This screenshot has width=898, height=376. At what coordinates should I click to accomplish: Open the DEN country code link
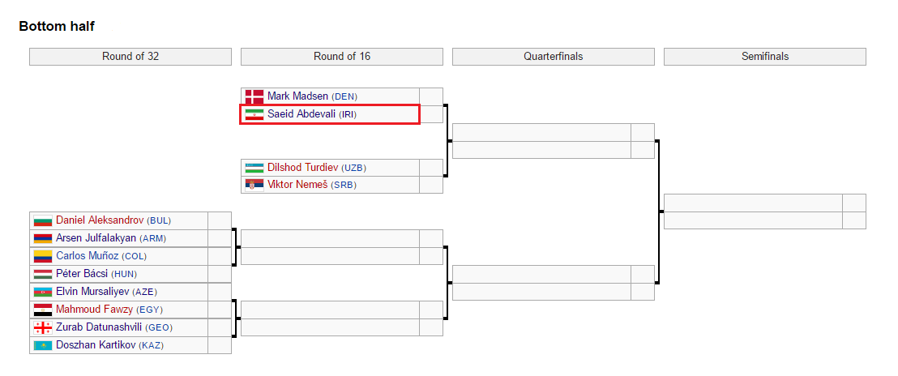click(344, 96)
